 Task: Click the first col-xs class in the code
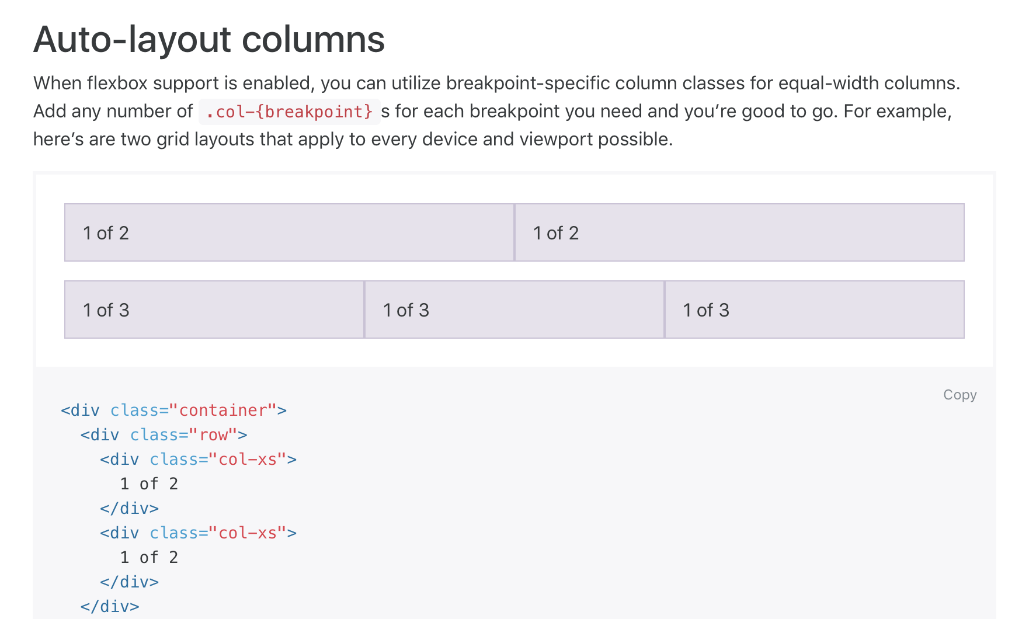click(248, 459)
